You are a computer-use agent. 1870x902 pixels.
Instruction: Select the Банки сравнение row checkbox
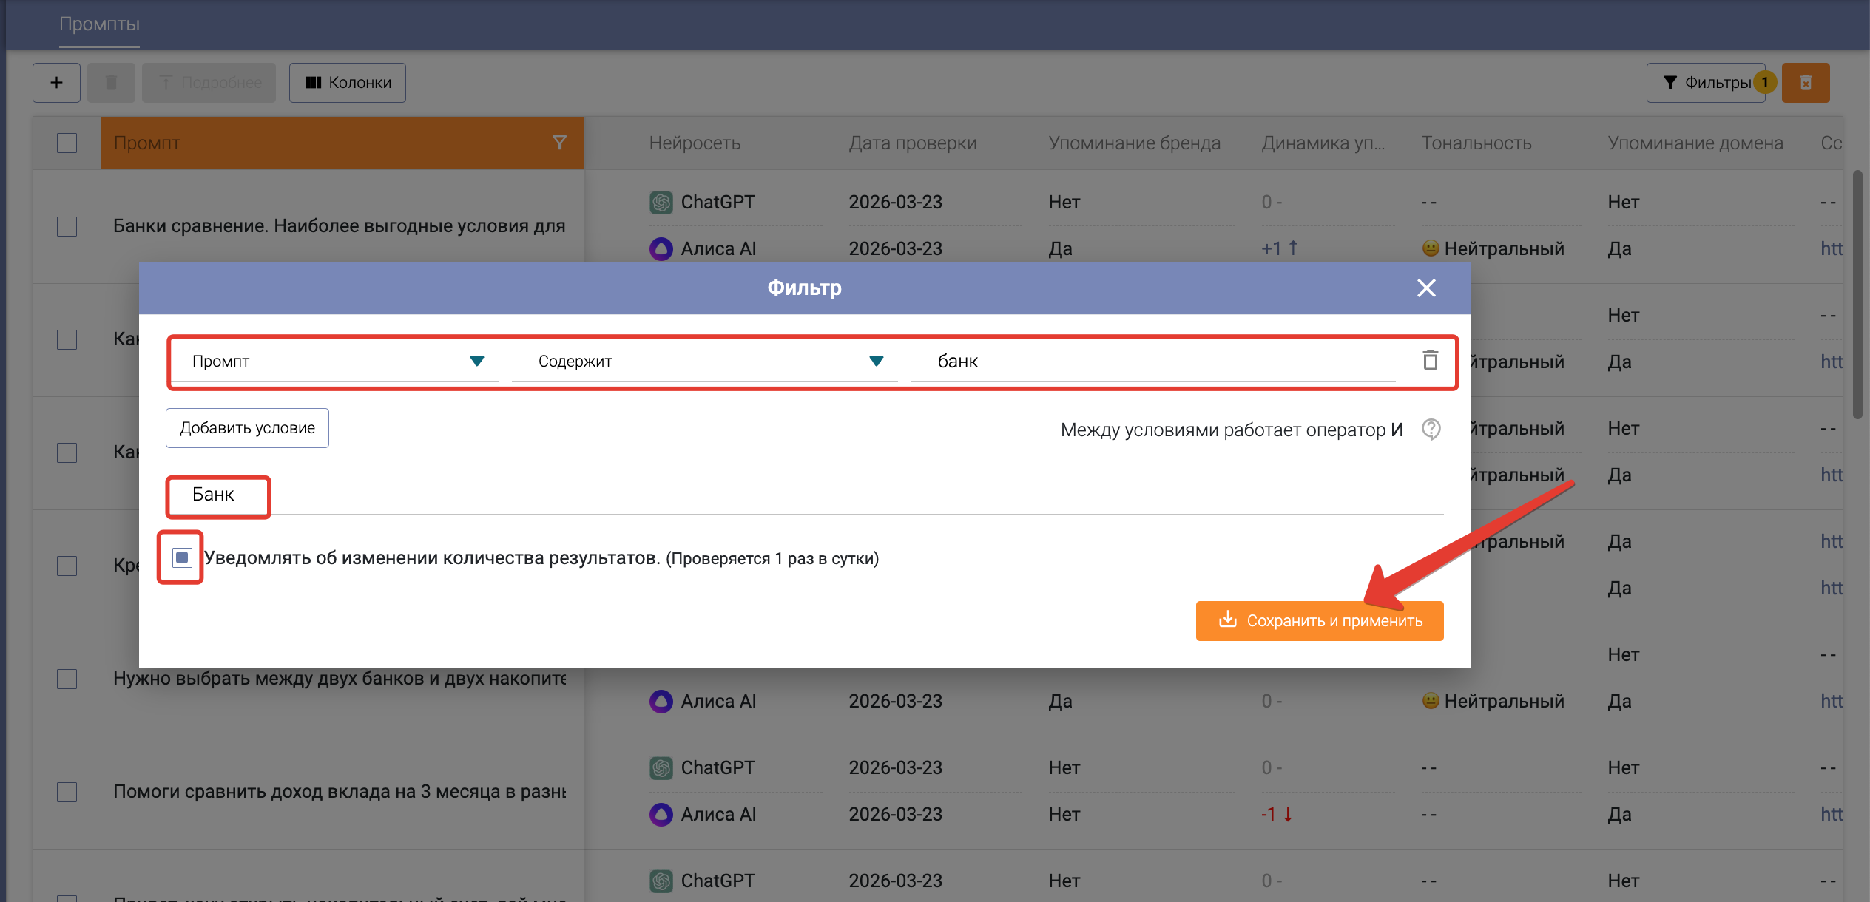[x=67, y=226]
